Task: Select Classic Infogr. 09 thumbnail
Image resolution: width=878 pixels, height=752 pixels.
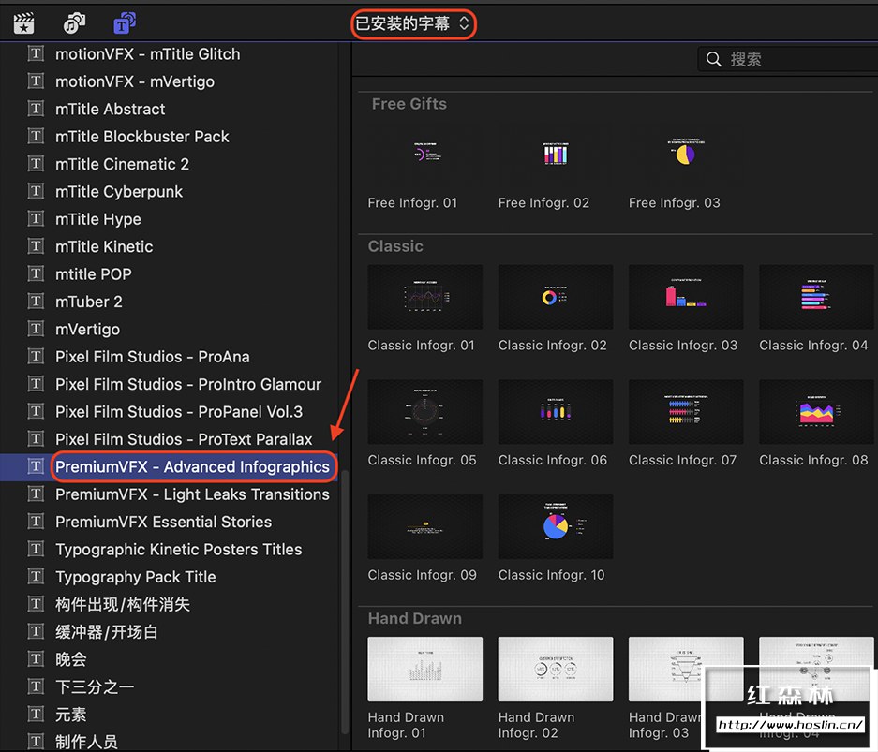Action: (x=425, y=526)
